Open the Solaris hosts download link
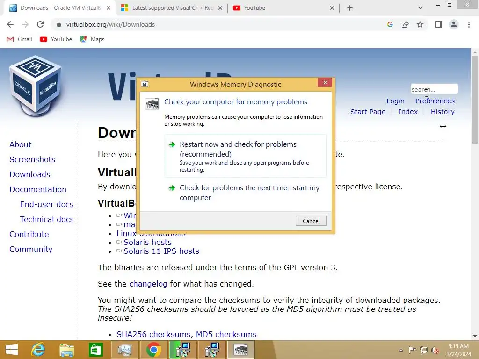Image resolution: width=479 pixels, height=359 pixels. click(147, 242)
